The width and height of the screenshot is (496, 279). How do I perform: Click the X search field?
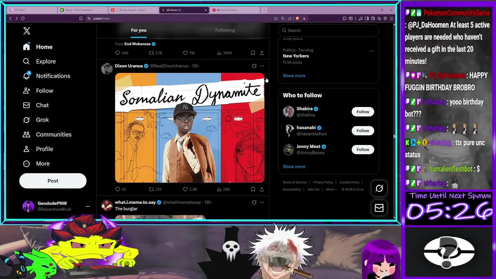point(329,30)
